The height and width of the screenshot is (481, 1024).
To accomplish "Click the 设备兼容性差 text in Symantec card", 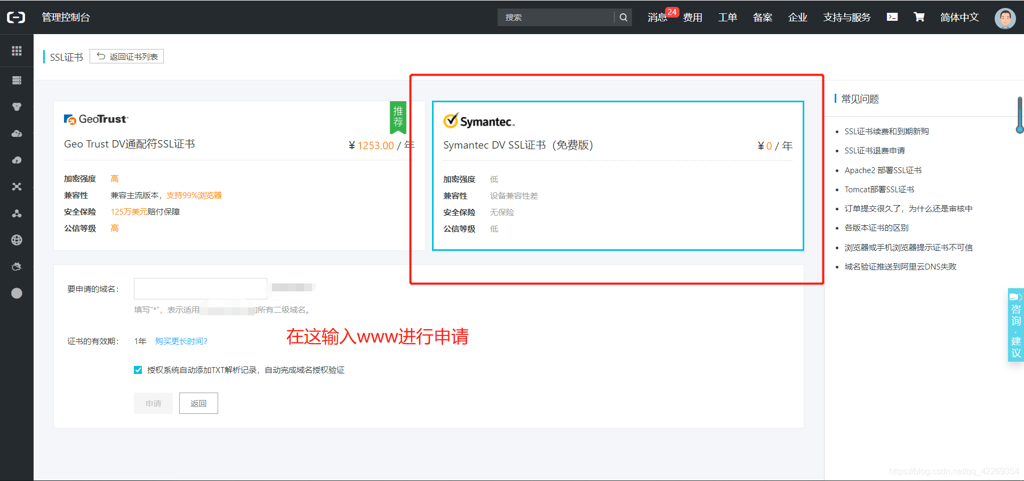I will tap(514, 195).
